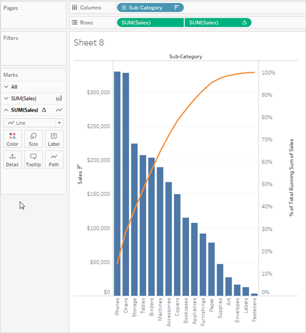
Task: Click the bar chart icon next to SUM(Sales)
Action: (x=59, y=99)
